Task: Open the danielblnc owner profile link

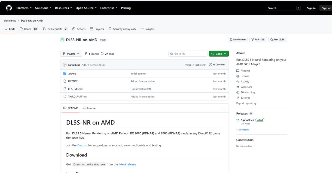Action: (10, 20)
